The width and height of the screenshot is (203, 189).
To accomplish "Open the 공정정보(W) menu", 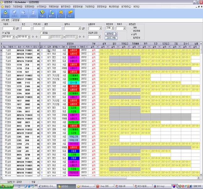I will coord(78,7).
